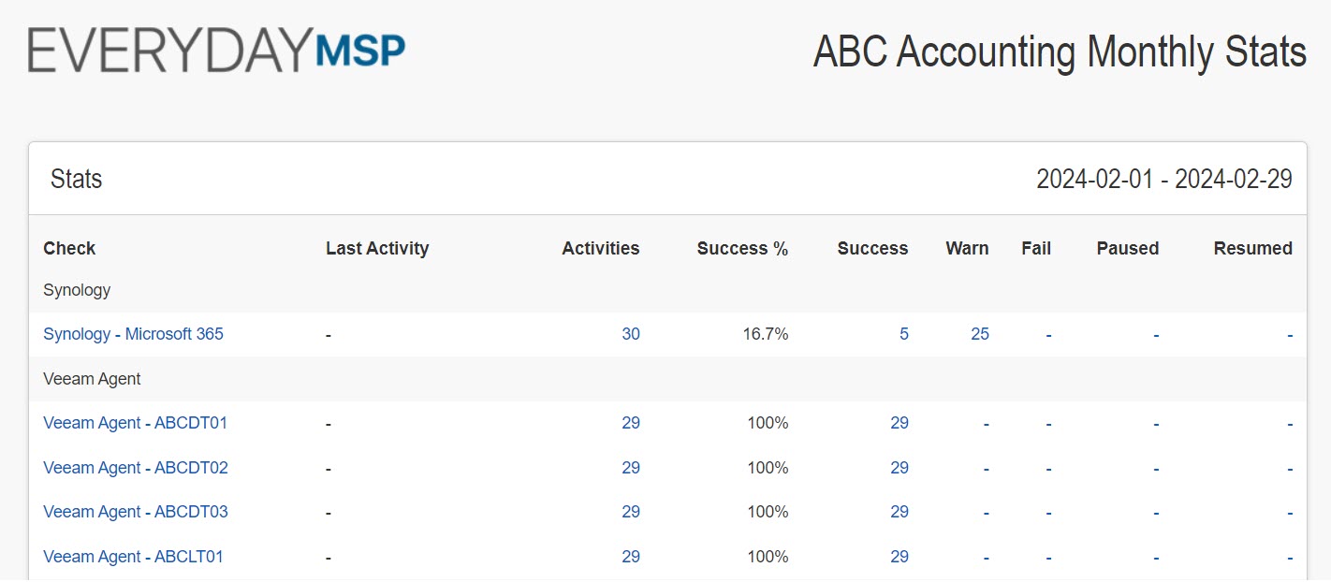View the Veeam Agent - ABCLT01 check
The image size is (1331, 582).
pyautogui.click(x=133, y=557)
